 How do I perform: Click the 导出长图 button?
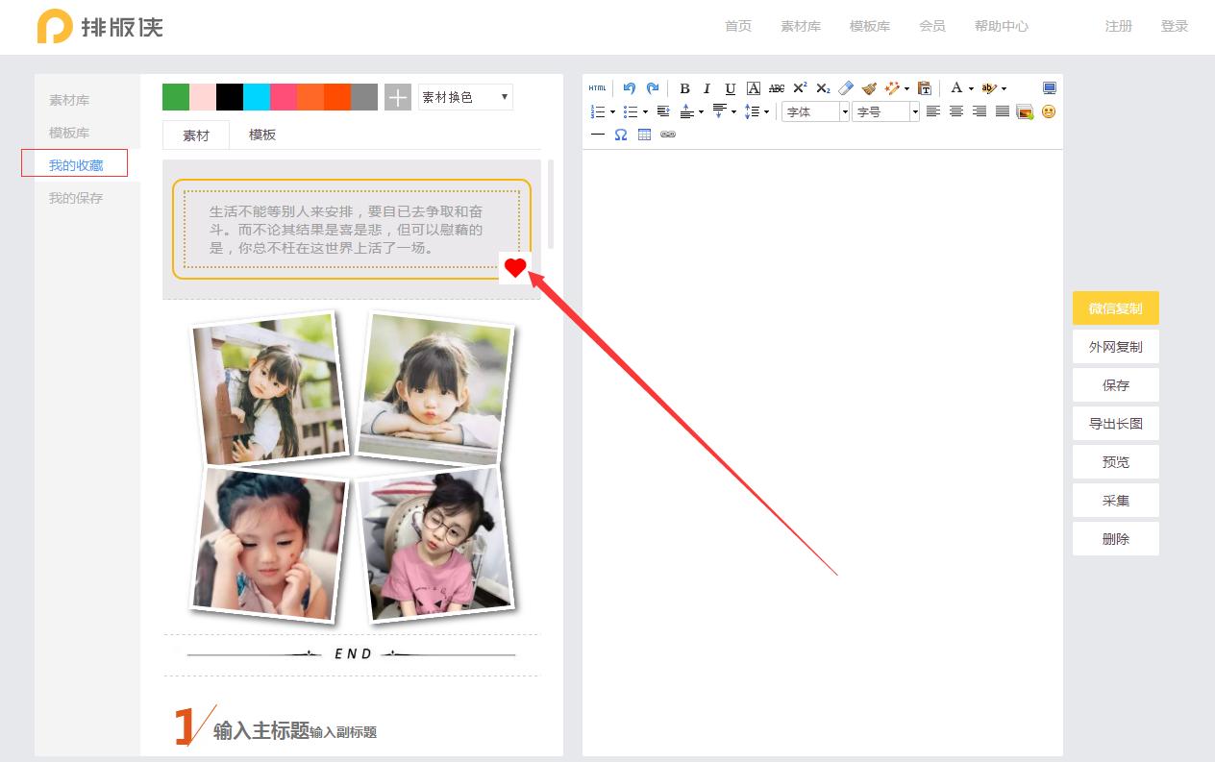click(1115, 424)
